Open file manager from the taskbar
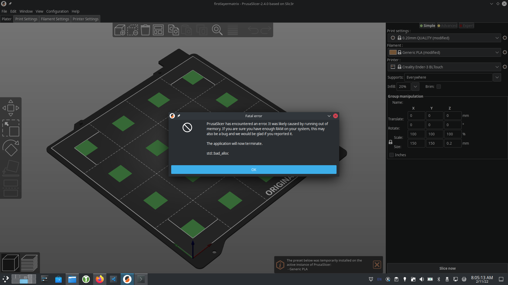This screenshot has height=285, width=508. coord(72,279)
